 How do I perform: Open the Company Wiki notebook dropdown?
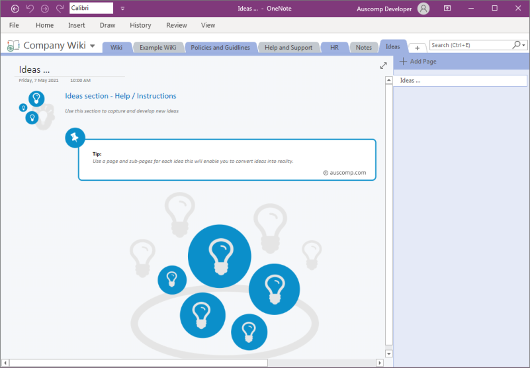[92, 46]
